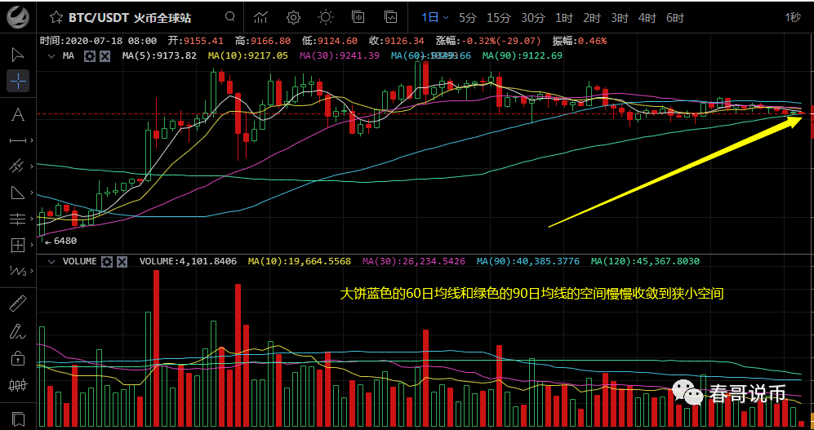Switch to the 4时 timeframe
The height and width of the screenshot is (430, 814).
click(647, 17)
